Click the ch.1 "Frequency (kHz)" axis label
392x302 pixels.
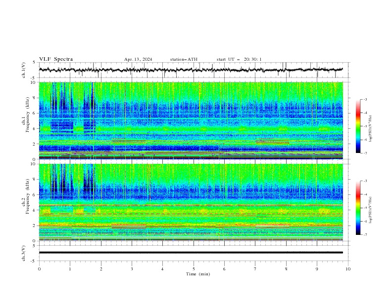[27, 115]
